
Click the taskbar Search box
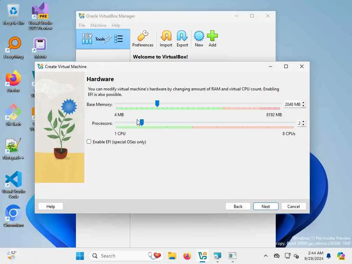tap(126, 256)
